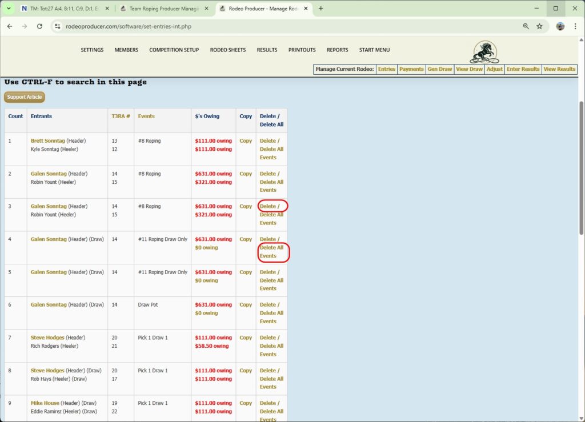Open Brett Sonntag entrant link

click(x=48, y=141)
